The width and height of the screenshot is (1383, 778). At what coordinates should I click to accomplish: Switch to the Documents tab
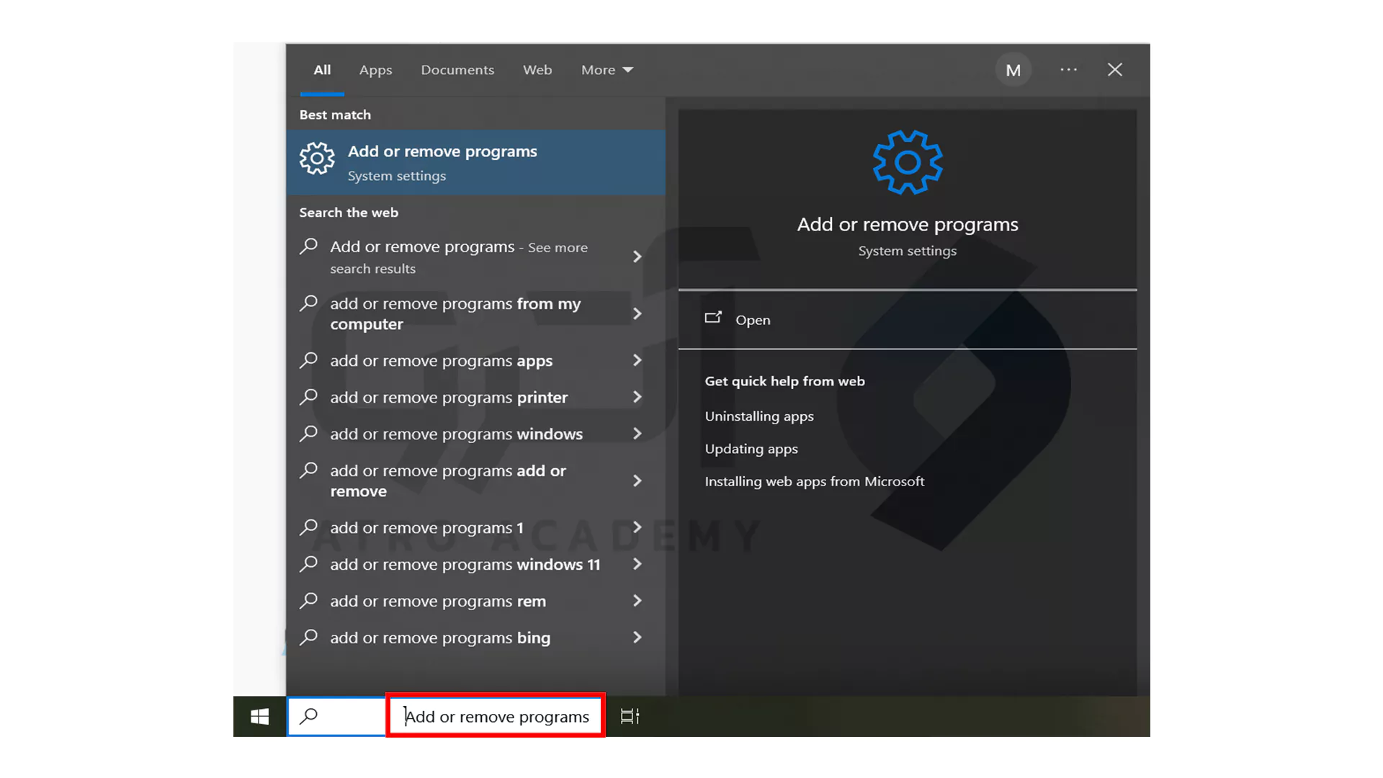[x=457, y=70]
